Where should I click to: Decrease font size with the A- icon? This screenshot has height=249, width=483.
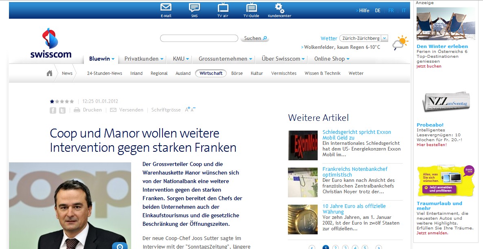click(193, 109)
